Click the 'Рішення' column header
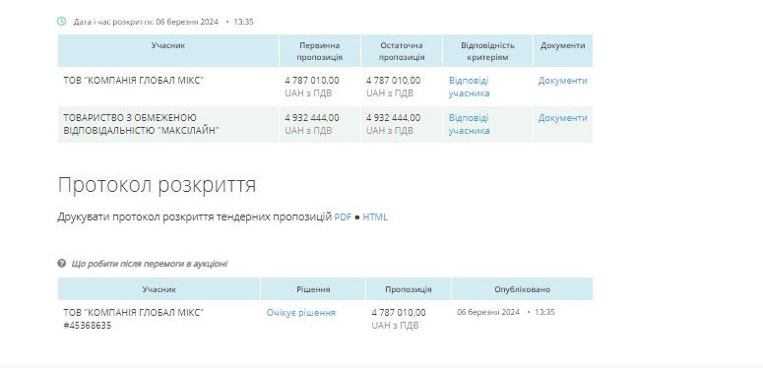Viewport: 763px width, 368px height. (x=313, y=288)
